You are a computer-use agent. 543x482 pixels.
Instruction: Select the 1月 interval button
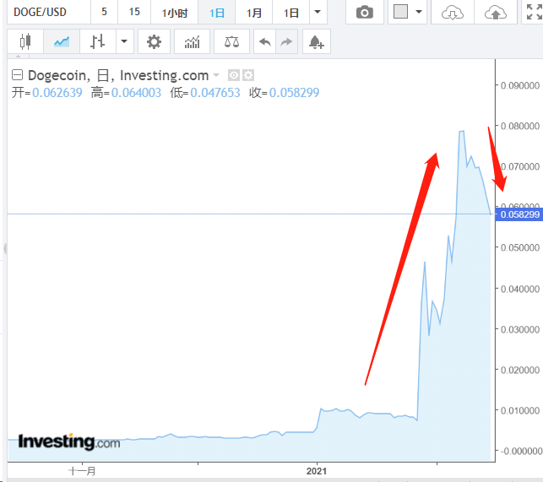click(253, 13)
